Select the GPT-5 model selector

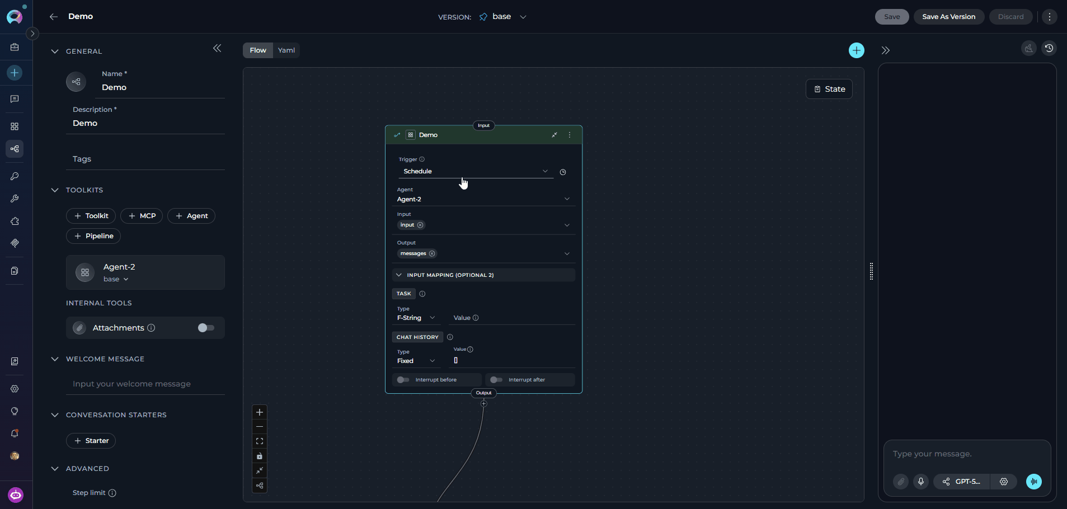962,482
